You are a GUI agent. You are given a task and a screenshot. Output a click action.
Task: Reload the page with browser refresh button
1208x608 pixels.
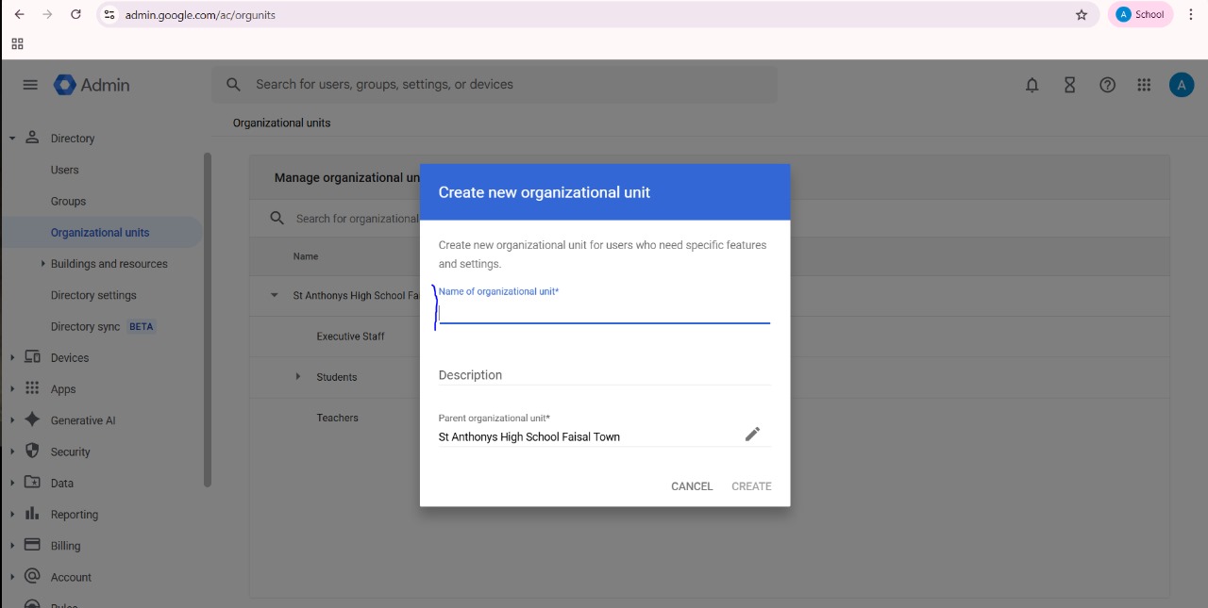(75, 15)
